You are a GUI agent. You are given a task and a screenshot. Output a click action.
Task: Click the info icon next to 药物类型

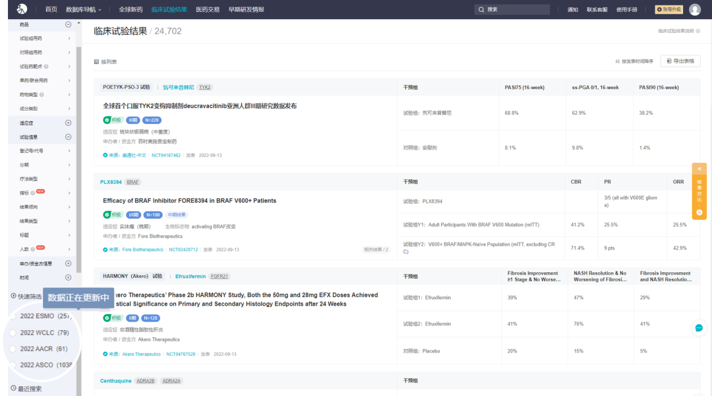(x=42, y=95)
